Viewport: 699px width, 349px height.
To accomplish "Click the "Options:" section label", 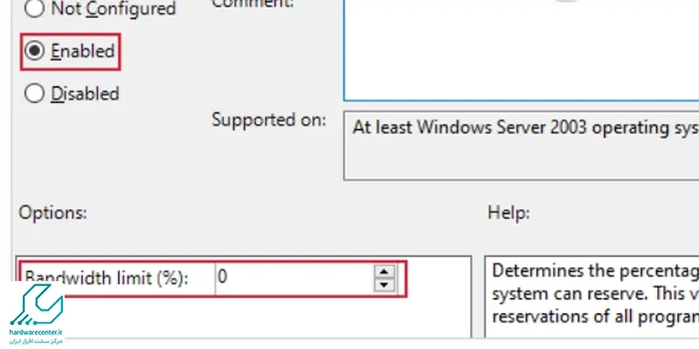I will tap(52, 213).
